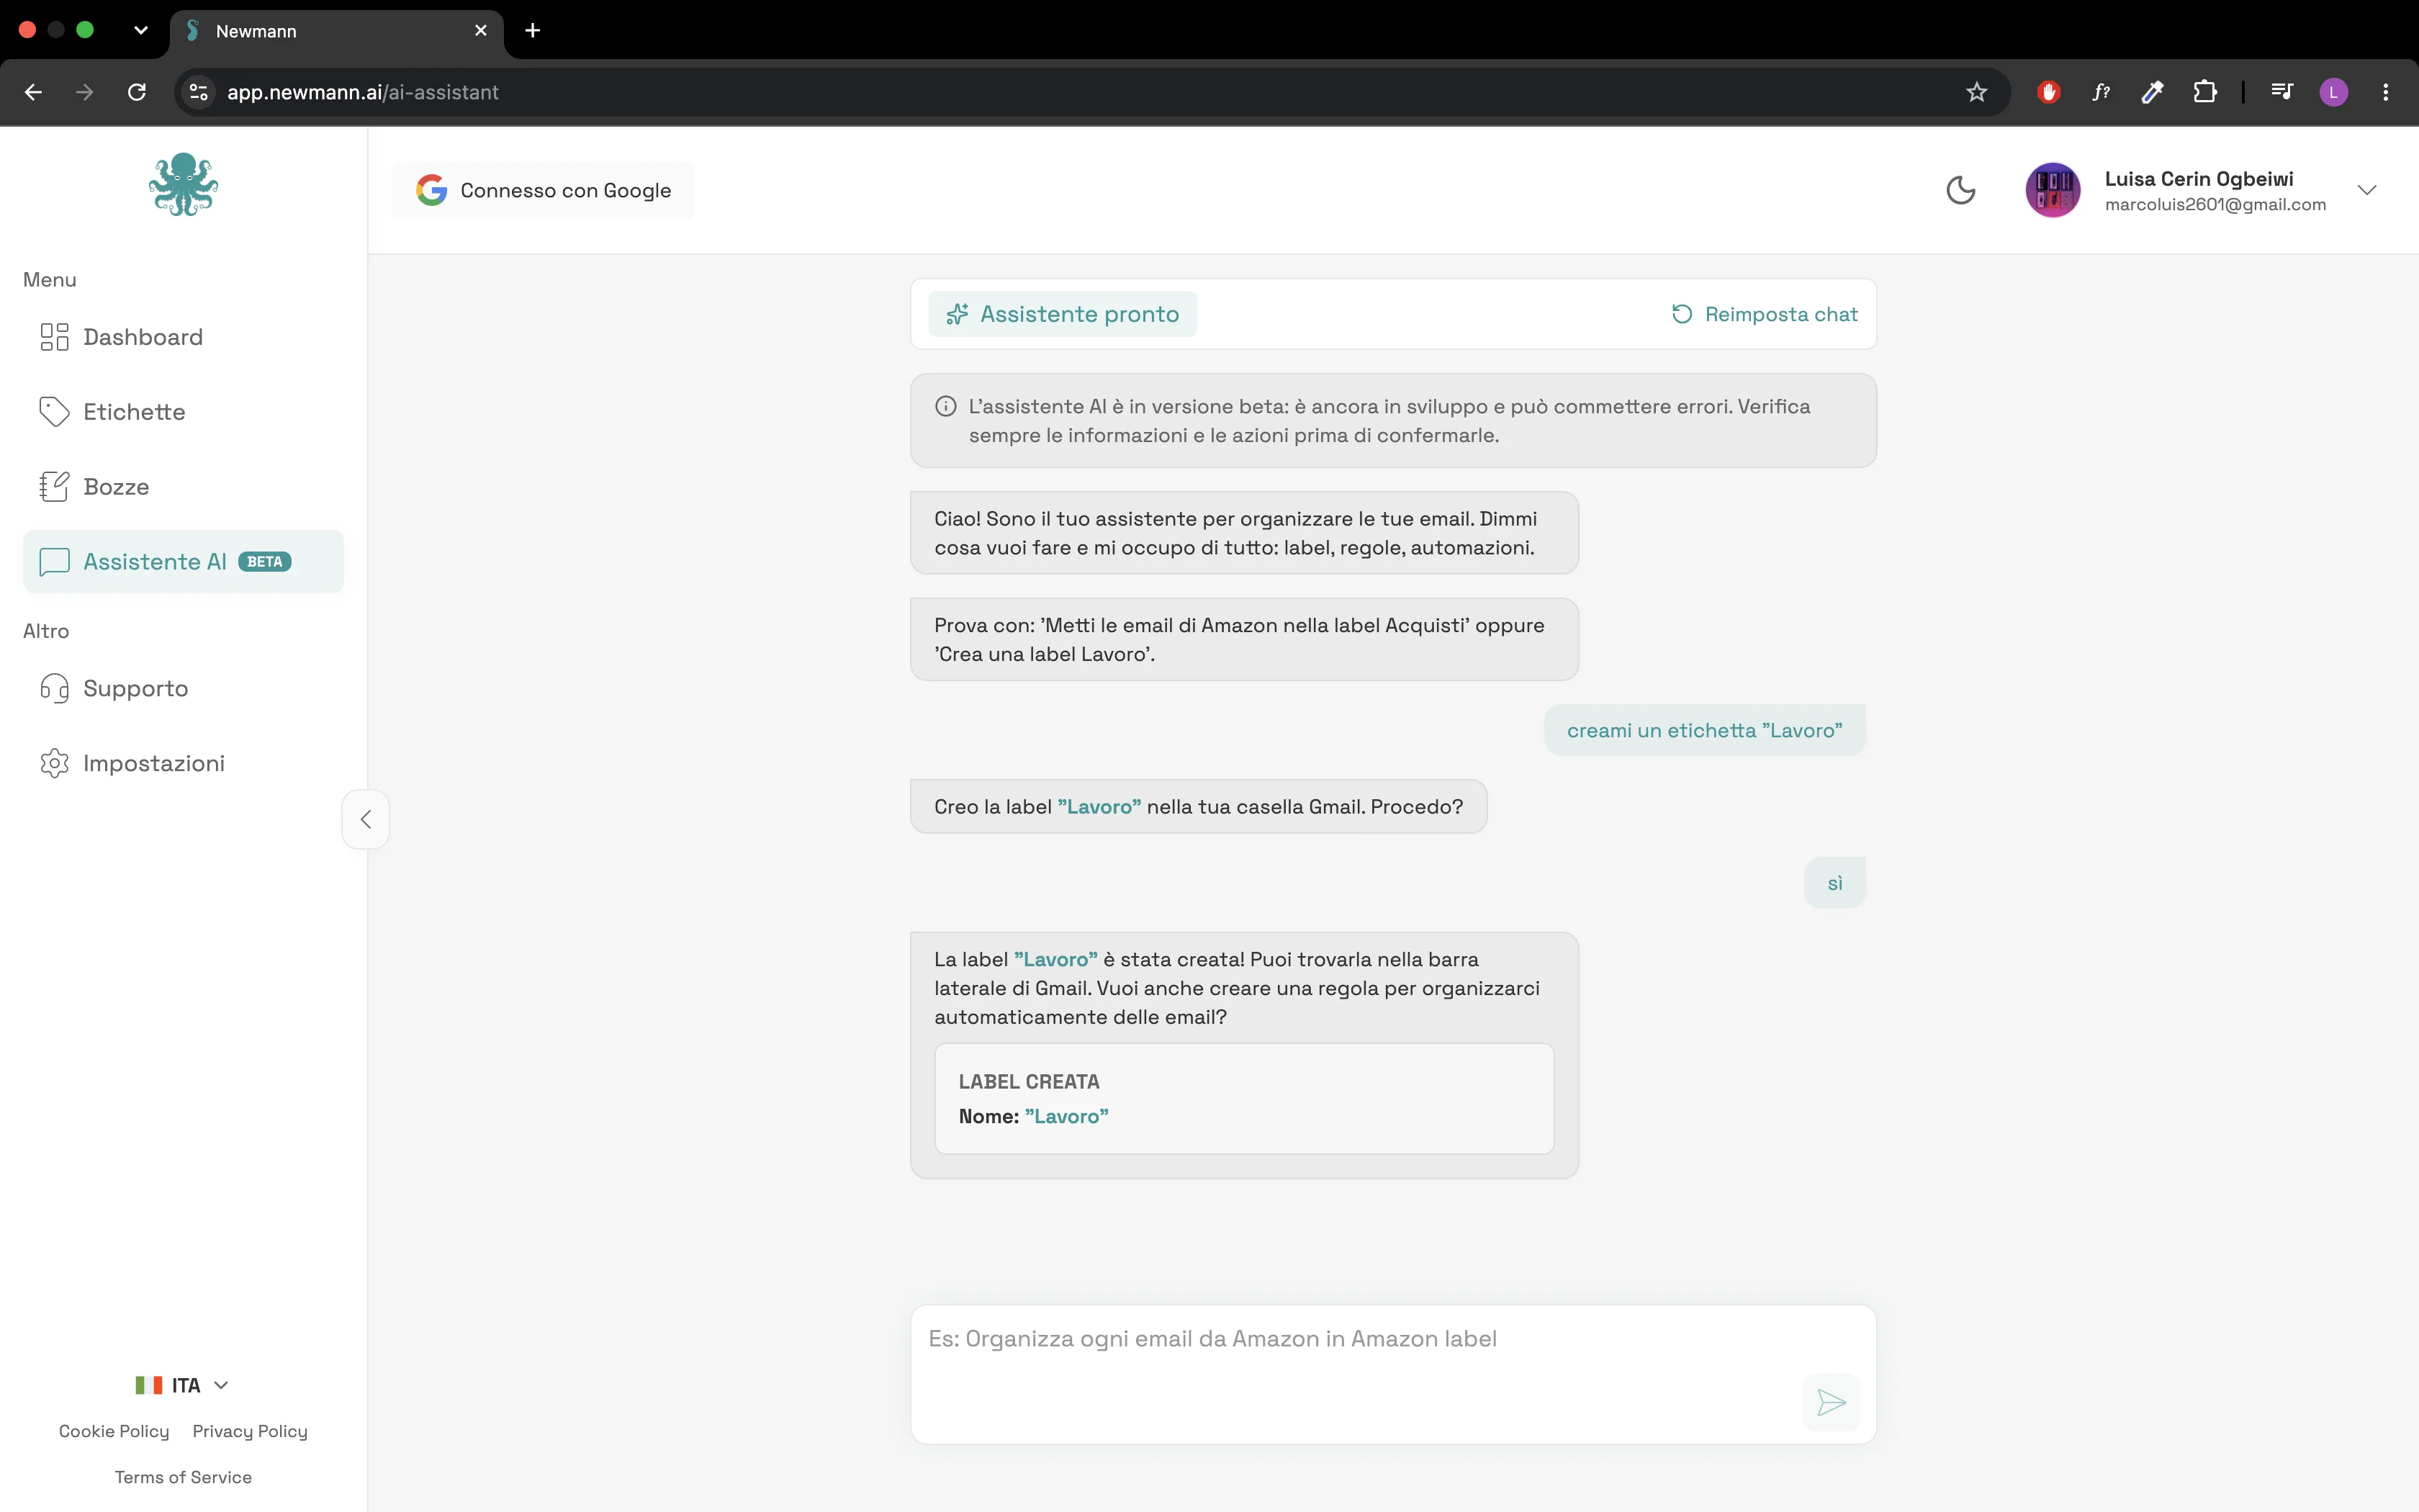Click the Assistente pronto status badge
The height and width of the screenshot is (1512, 2419).
tap(1063, 314)
